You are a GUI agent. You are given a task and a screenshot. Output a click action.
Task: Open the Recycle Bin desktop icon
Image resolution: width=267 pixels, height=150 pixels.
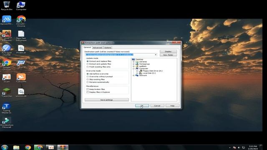(7, 5)
